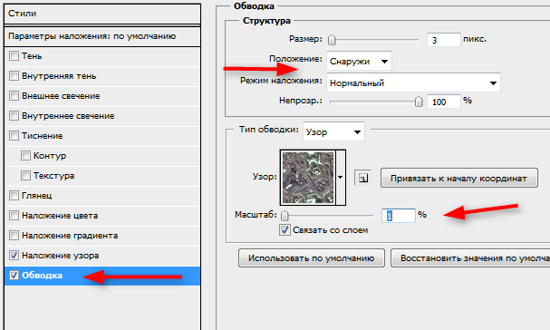Click the Размер slider handle
This screenshot has width=550, height=330.
[x=332, y=40]
